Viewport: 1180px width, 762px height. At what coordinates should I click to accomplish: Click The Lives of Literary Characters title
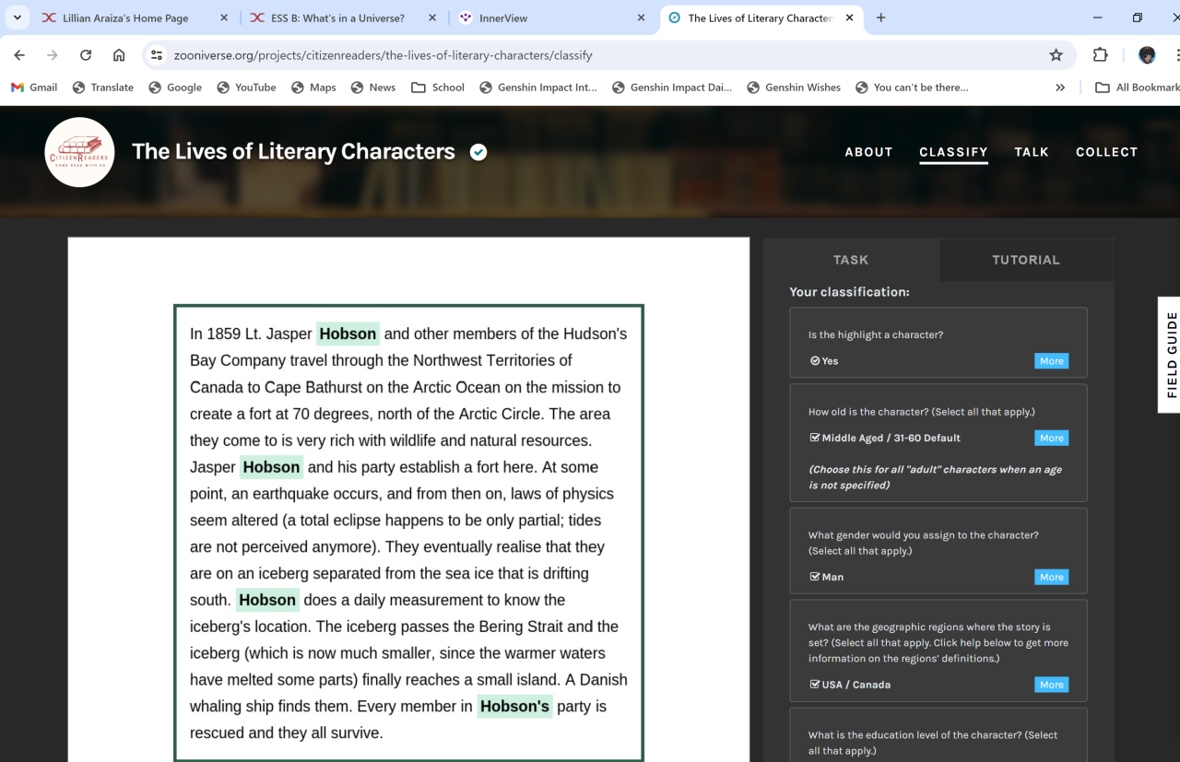coord(293,152)
